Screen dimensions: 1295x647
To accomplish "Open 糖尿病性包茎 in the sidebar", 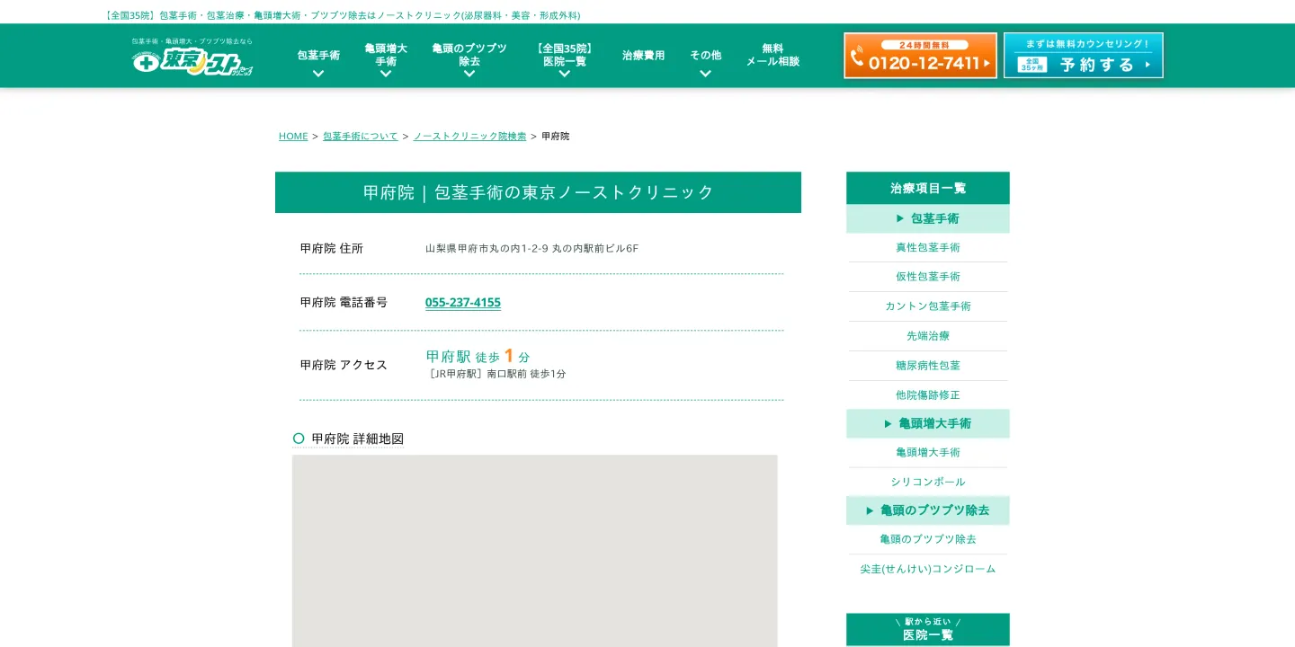I will point(928,366).
